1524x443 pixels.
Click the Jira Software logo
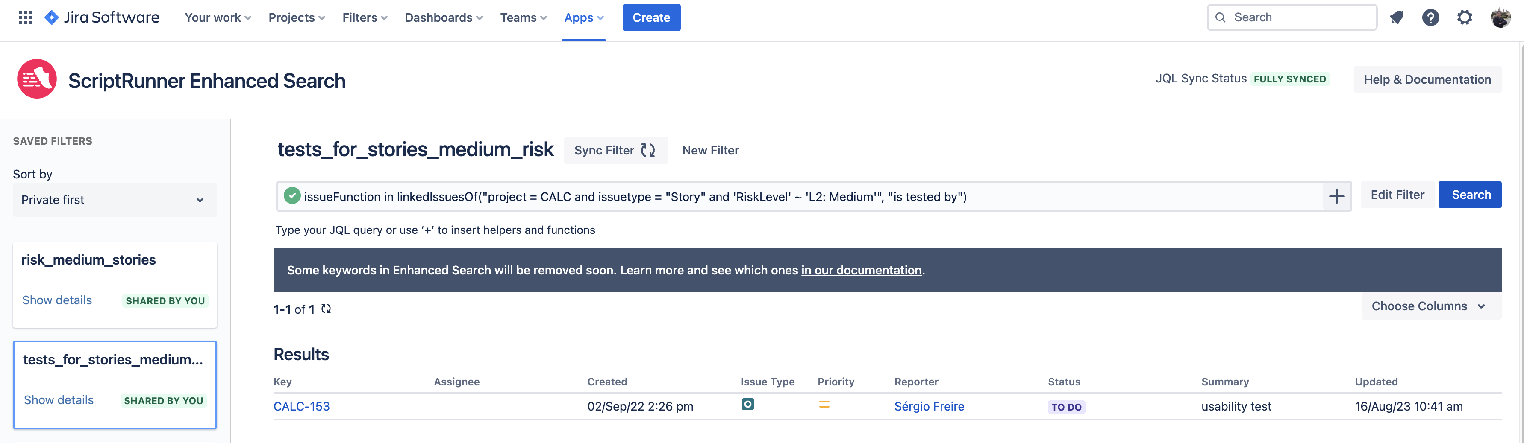[x=102, y=18]
